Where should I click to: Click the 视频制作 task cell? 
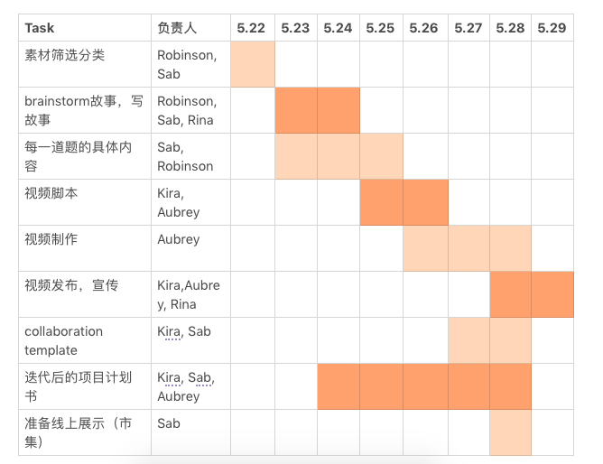pyautogui.click(x=85, y=248)
